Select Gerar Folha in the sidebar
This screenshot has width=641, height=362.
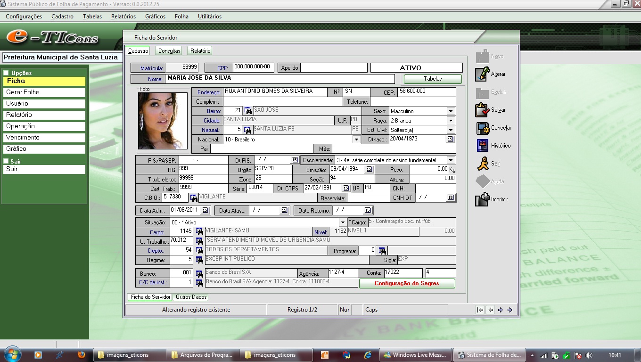(x=44, y=92)
